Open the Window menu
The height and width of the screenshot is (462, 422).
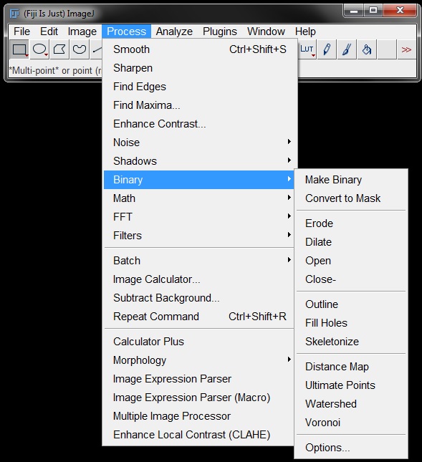[x=266, y=32]
